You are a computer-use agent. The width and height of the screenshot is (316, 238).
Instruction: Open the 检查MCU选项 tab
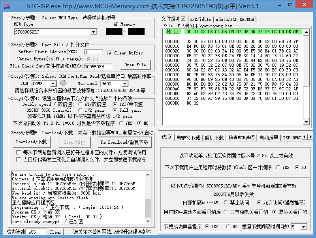[242, 138]
